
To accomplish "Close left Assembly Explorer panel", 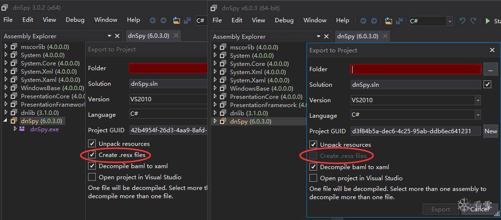I will coord(117,36).
